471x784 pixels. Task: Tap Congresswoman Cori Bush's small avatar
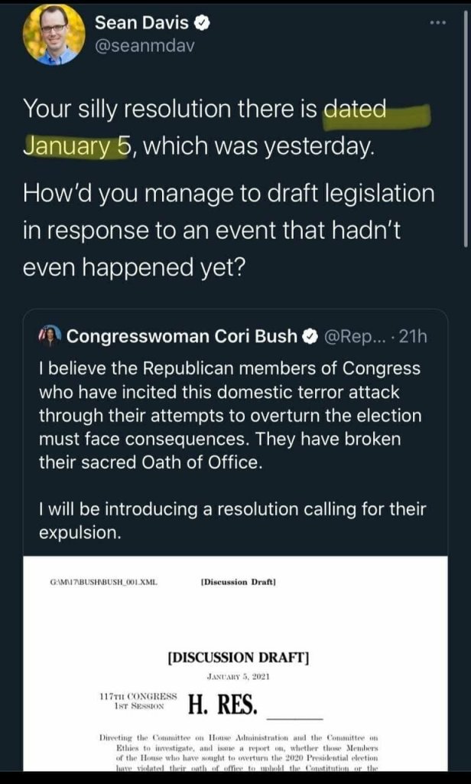(51, 335)
